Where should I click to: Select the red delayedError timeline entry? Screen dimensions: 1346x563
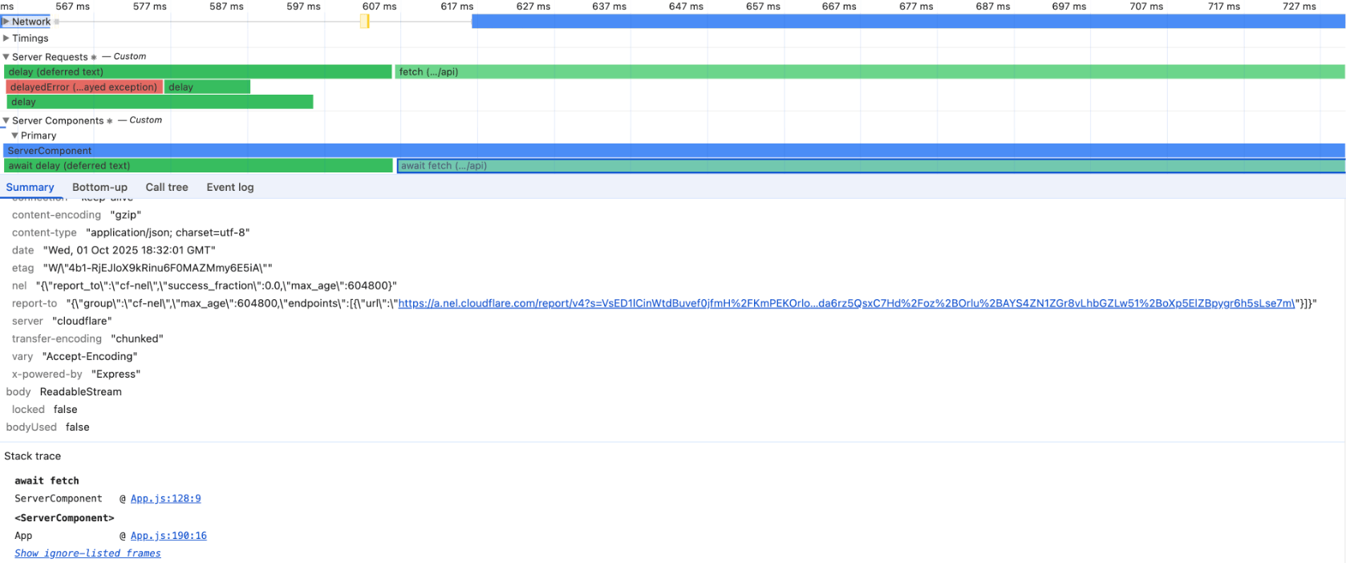[84, 87]
